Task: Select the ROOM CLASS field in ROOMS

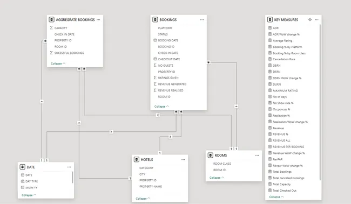Action: (222, 164)
